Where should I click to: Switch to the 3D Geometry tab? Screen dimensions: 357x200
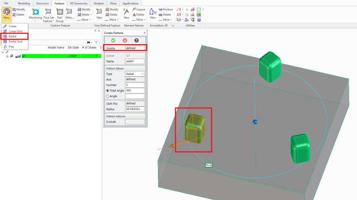[x=79, y=4]
